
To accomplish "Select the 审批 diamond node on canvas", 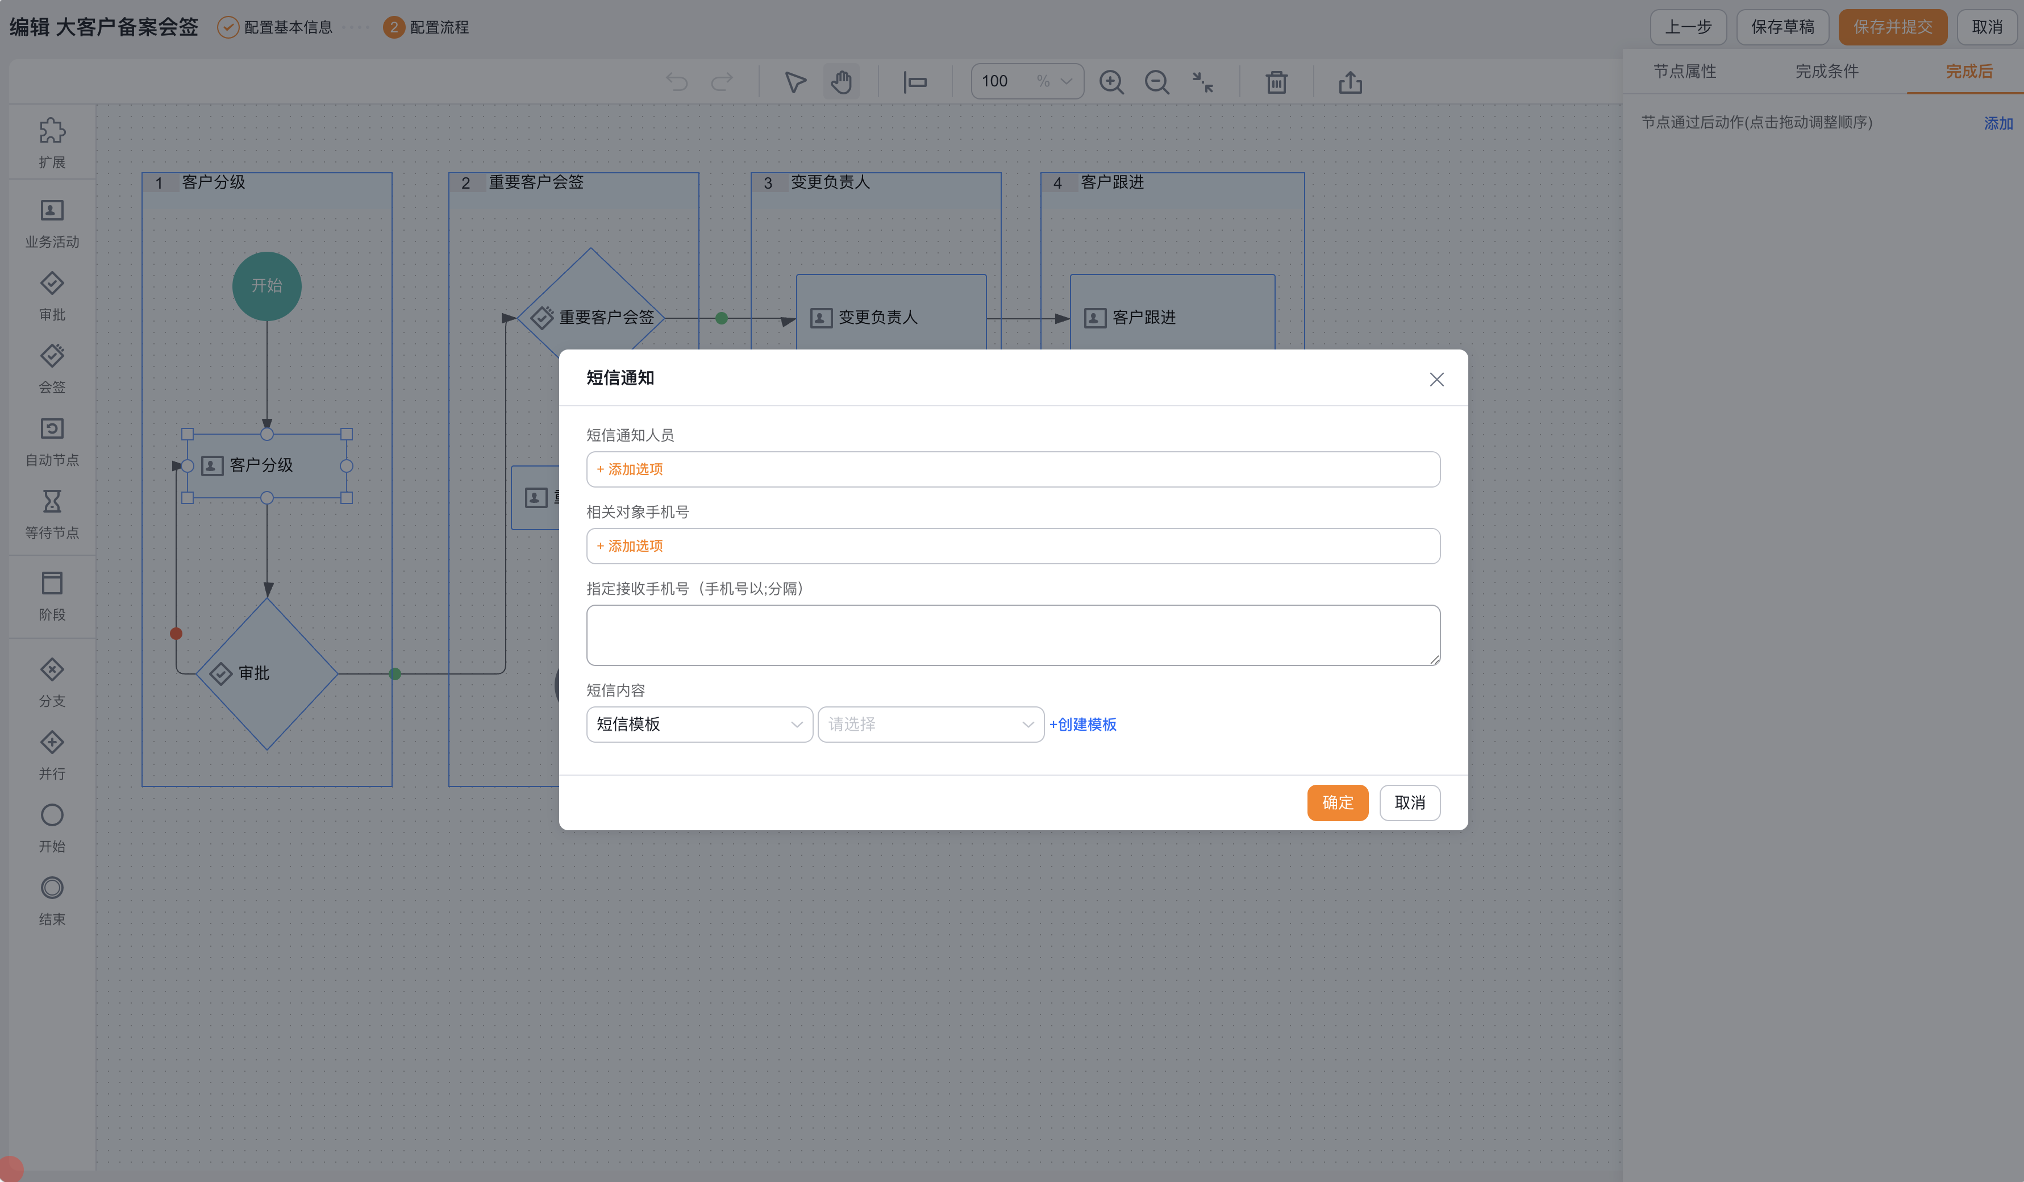I will tap(266, 674).
